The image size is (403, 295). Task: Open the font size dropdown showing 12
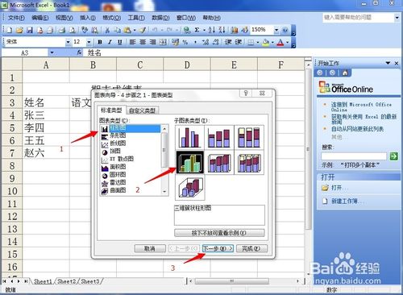(x=89, y=42)
